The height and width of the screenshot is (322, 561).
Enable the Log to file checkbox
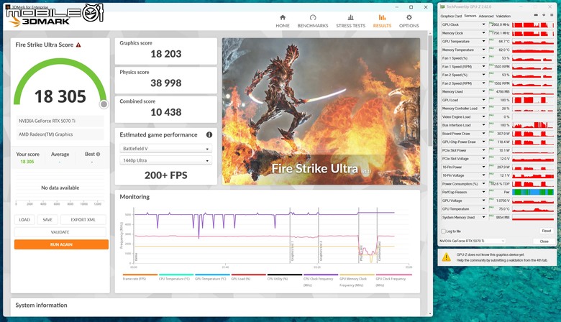click(x=444, y=231)
